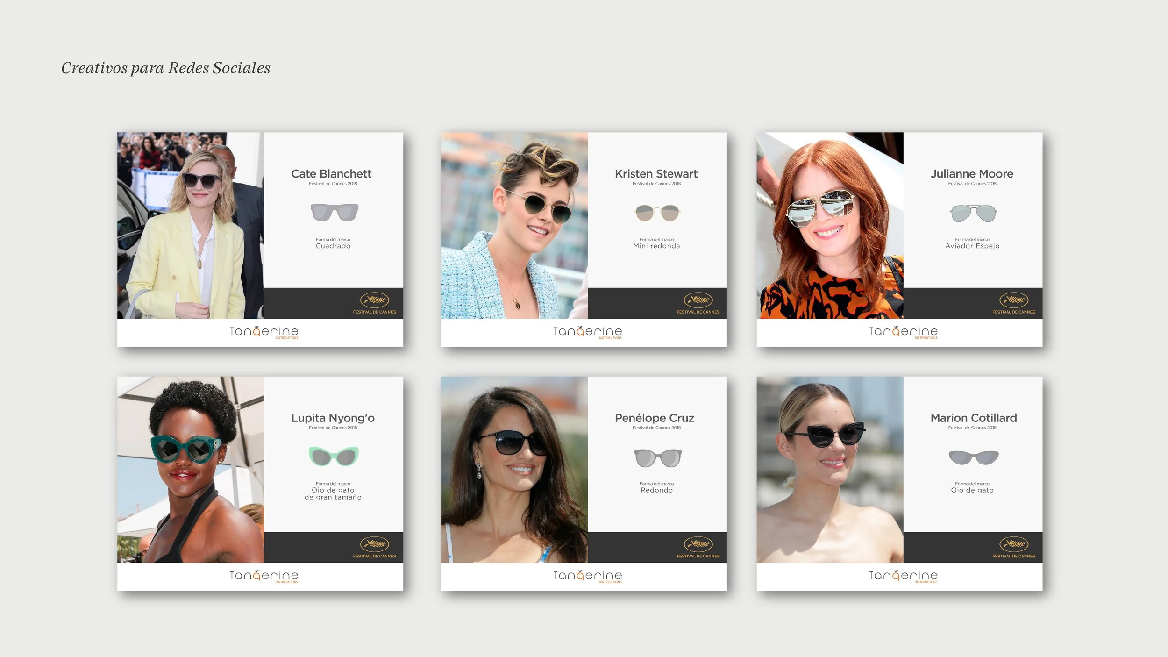The height and width of the screenshot is (657, 1168).
Task: Click the gray cat-eye glasses icon for Ojo de gato
Action: click(x=973, y=457)
